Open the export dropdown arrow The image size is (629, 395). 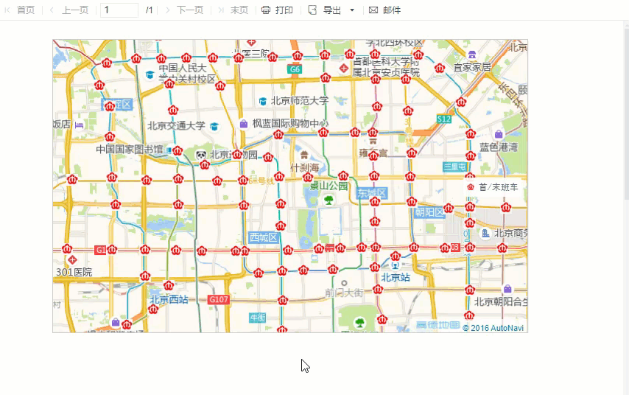coord(352,10)
